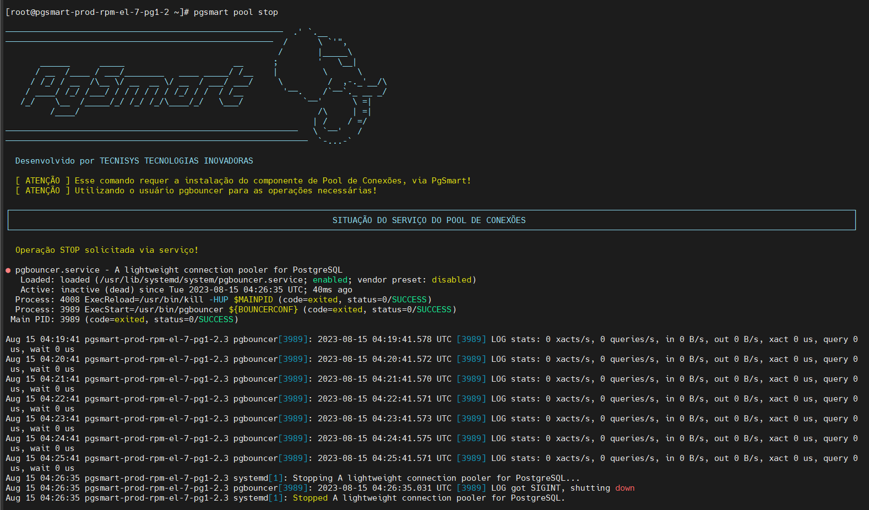Click the '40ms ago' elapsed time
869x510 pixels.
pyautogui.click(x=333, y=290)
